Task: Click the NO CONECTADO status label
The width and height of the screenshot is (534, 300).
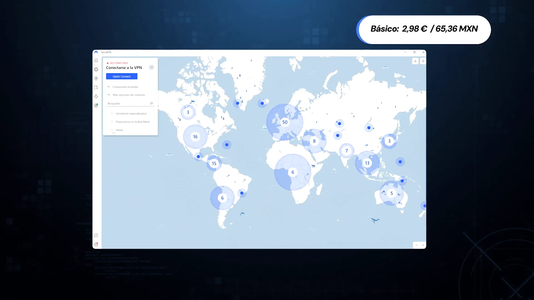Action: pyautogui.click(x=119, y=63)
